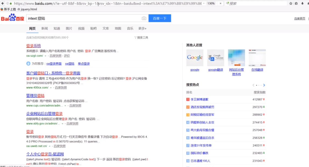Screen dimensions: 309x167
Task: Go to previous page of 搜索热点
Action: pos(253,85)
